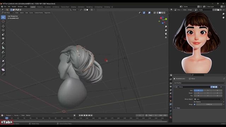Toggle X-ray display button

click(155, 13)
